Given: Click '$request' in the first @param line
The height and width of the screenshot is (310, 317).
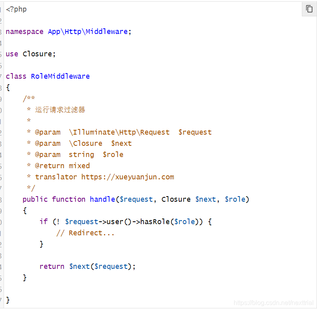Looking at the screenshot, I should [x=195, y=132].
